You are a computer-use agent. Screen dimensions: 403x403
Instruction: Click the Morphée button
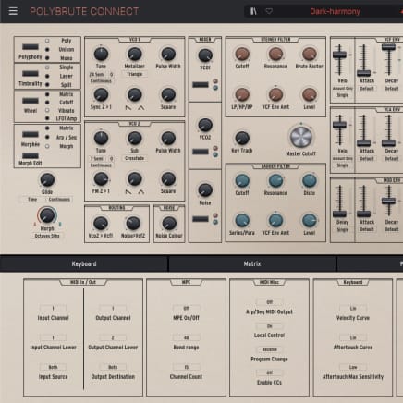[31, 134]
